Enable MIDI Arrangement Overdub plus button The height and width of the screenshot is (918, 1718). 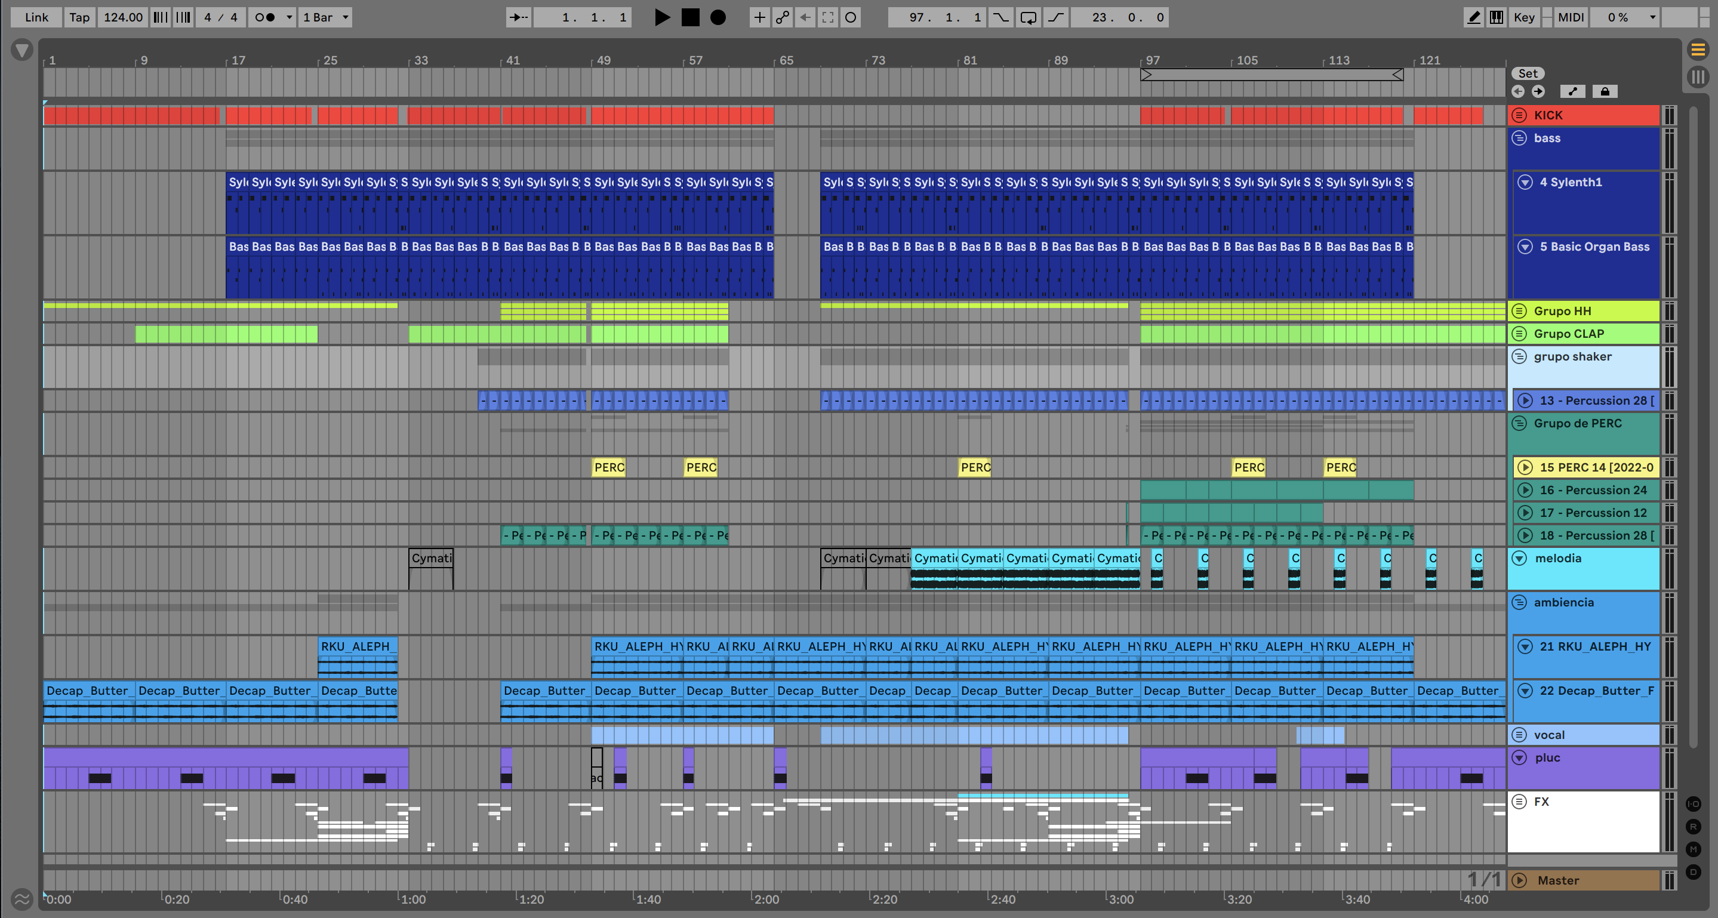(x=759, y=17)
